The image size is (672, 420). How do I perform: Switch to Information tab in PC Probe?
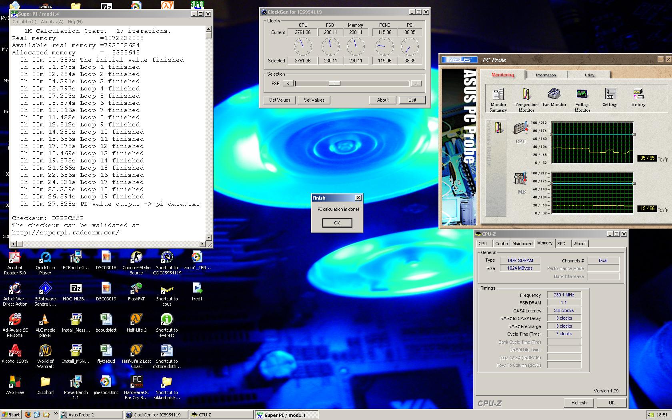point(546,75)
